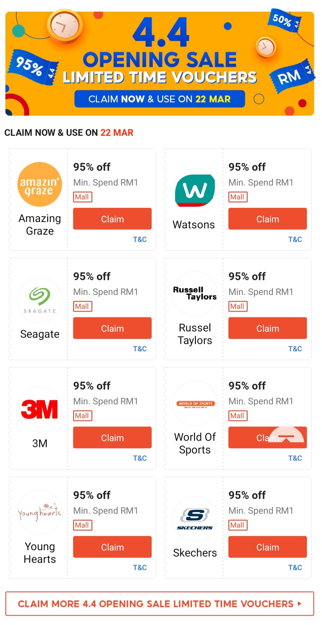322x625 pixels.
Task: Open T&C for Young Hearts voucher
Action: pyautogui.click(x=140, y=567)
